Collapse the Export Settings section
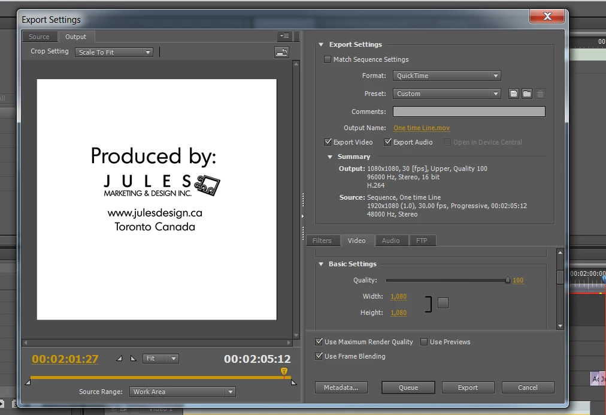The width and height of the screenshot is (606, 415). pos(321,44)
